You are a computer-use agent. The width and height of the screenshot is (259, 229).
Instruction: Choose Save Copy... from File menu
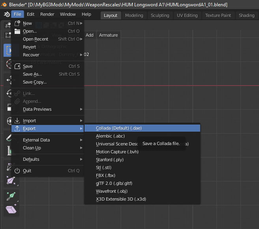[47, 82]
